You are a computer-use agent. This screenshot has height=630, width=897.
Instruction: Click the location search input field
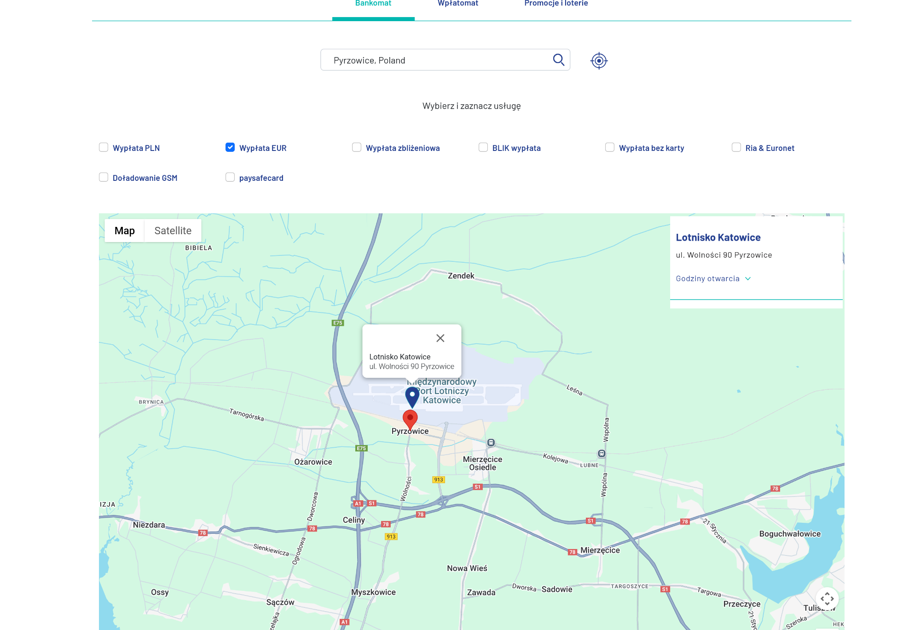(x=437, y=60)
